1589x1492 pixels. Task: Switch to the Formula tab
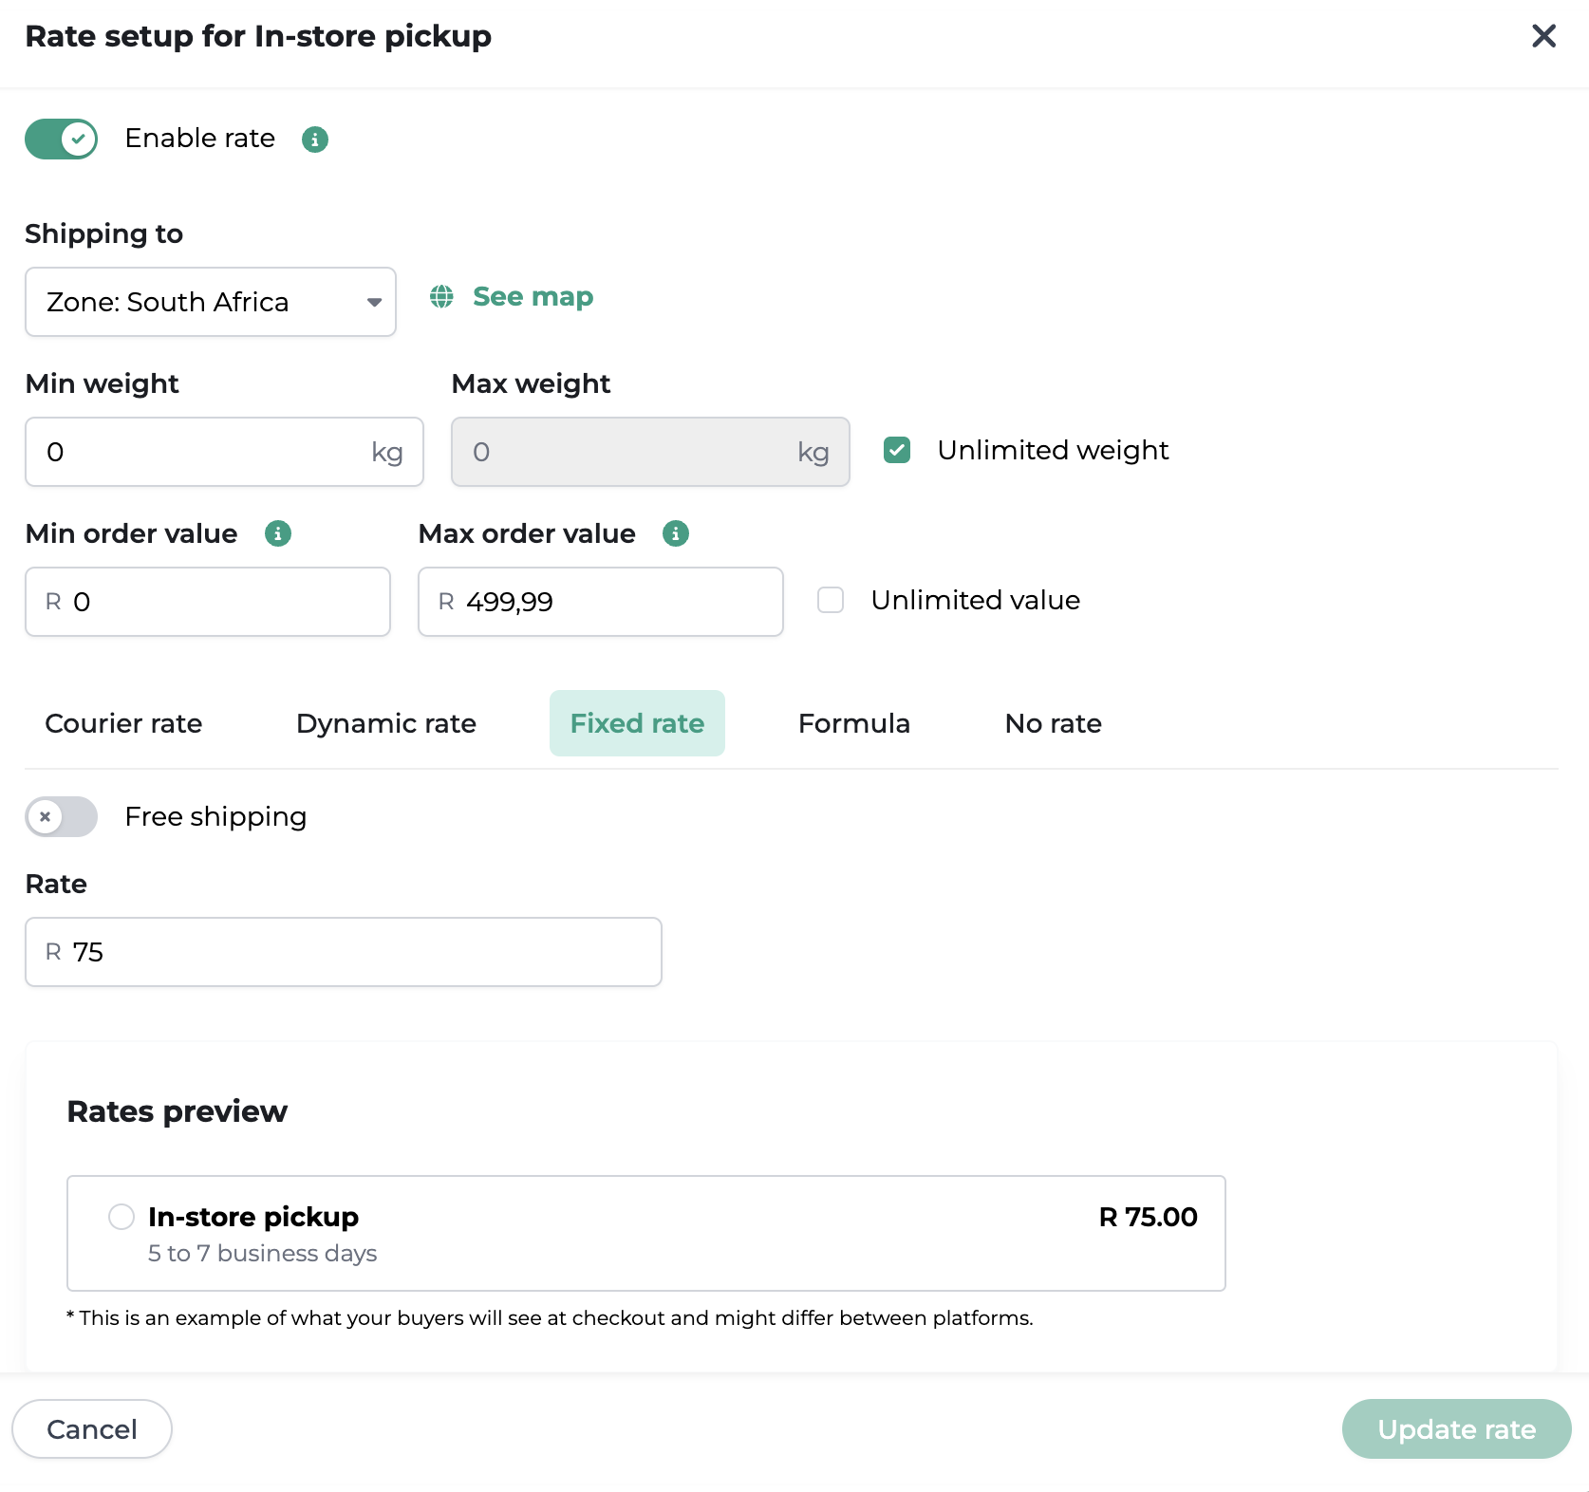click(854, 723)
